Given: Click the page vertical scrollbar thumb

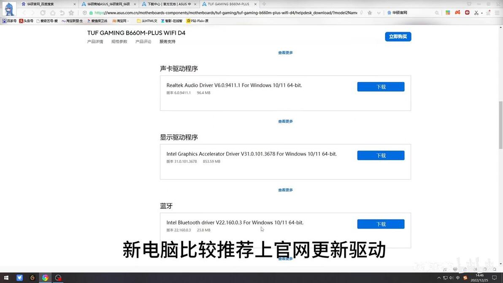Looking at the screenshot, I should coord(500,125).
